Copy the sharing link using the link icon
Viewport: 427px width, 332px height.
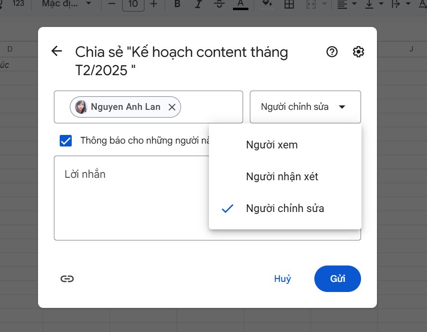coord(66,279)
